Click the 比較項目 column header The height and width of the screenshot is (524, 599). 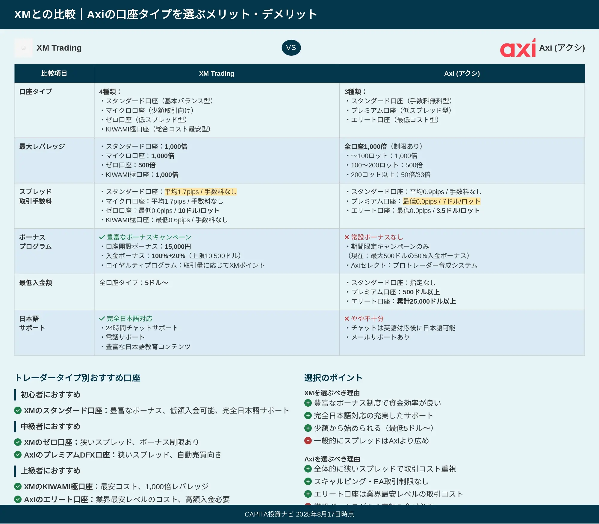[54, 73]
